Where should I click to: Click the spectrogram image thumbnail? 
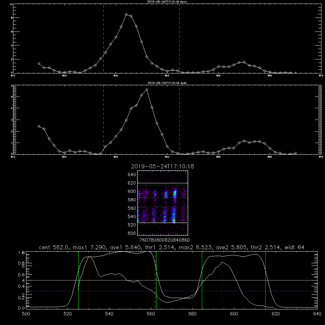pos(163,203)
